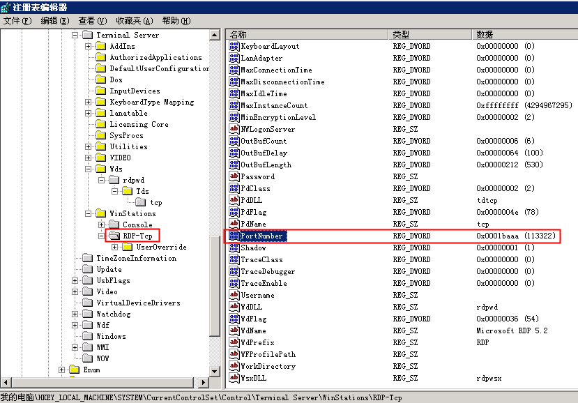578x403 pixels.
Task: Click the WdName string value icon
Action: click(x=234, y=330)
